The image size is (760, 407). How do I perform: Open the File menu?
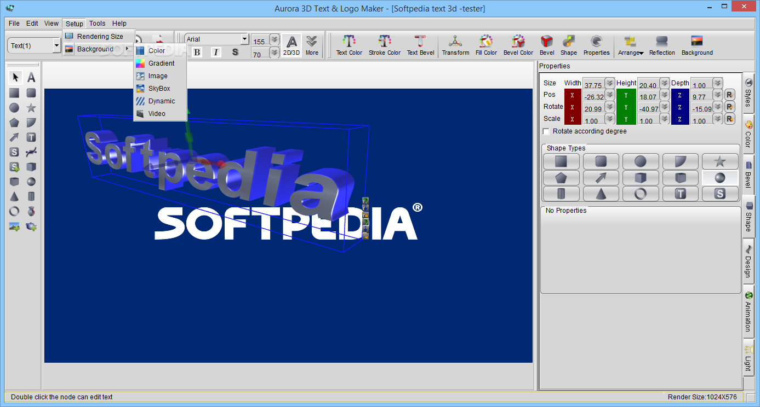(14, 24)
